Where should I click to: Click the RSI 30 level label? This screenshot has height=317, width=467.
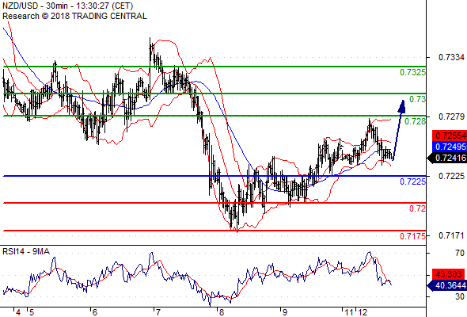(460, 296)
